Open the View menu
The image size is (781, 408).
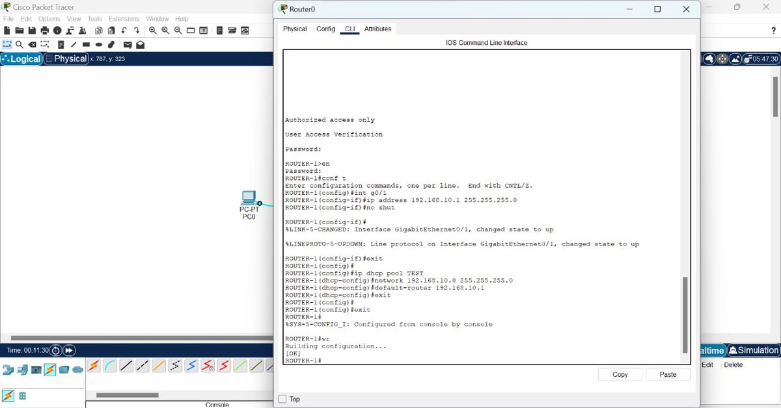coord(74,19)
